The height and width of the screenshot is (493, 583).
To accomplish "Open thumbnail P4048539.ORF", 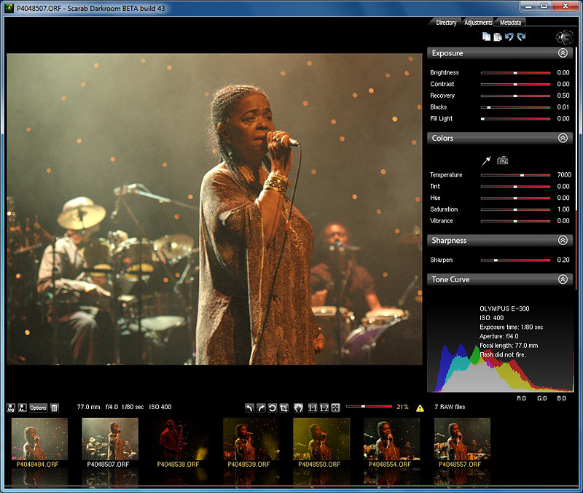I will pyautogui.click(x=251, y=439).
